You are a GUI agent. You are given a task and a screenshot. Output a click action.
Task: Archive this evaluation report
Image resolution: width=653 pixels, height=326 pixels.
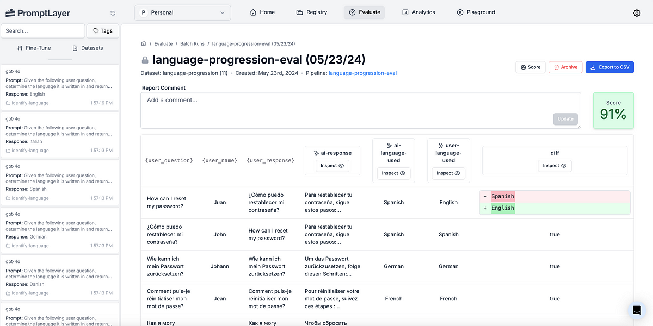click(565, 67)
